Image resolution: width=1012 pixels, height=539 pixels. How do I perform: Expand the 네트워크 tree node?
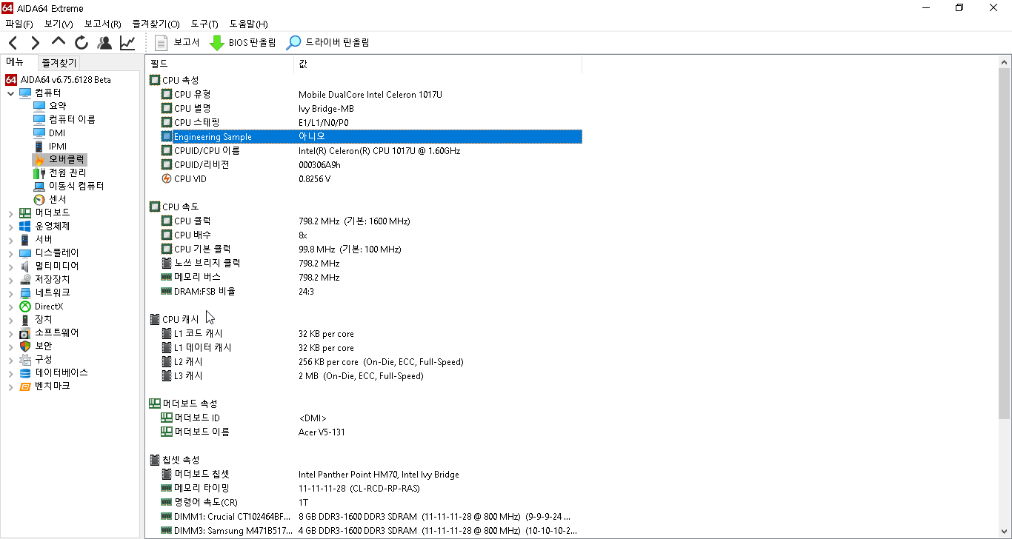(10, 293)
